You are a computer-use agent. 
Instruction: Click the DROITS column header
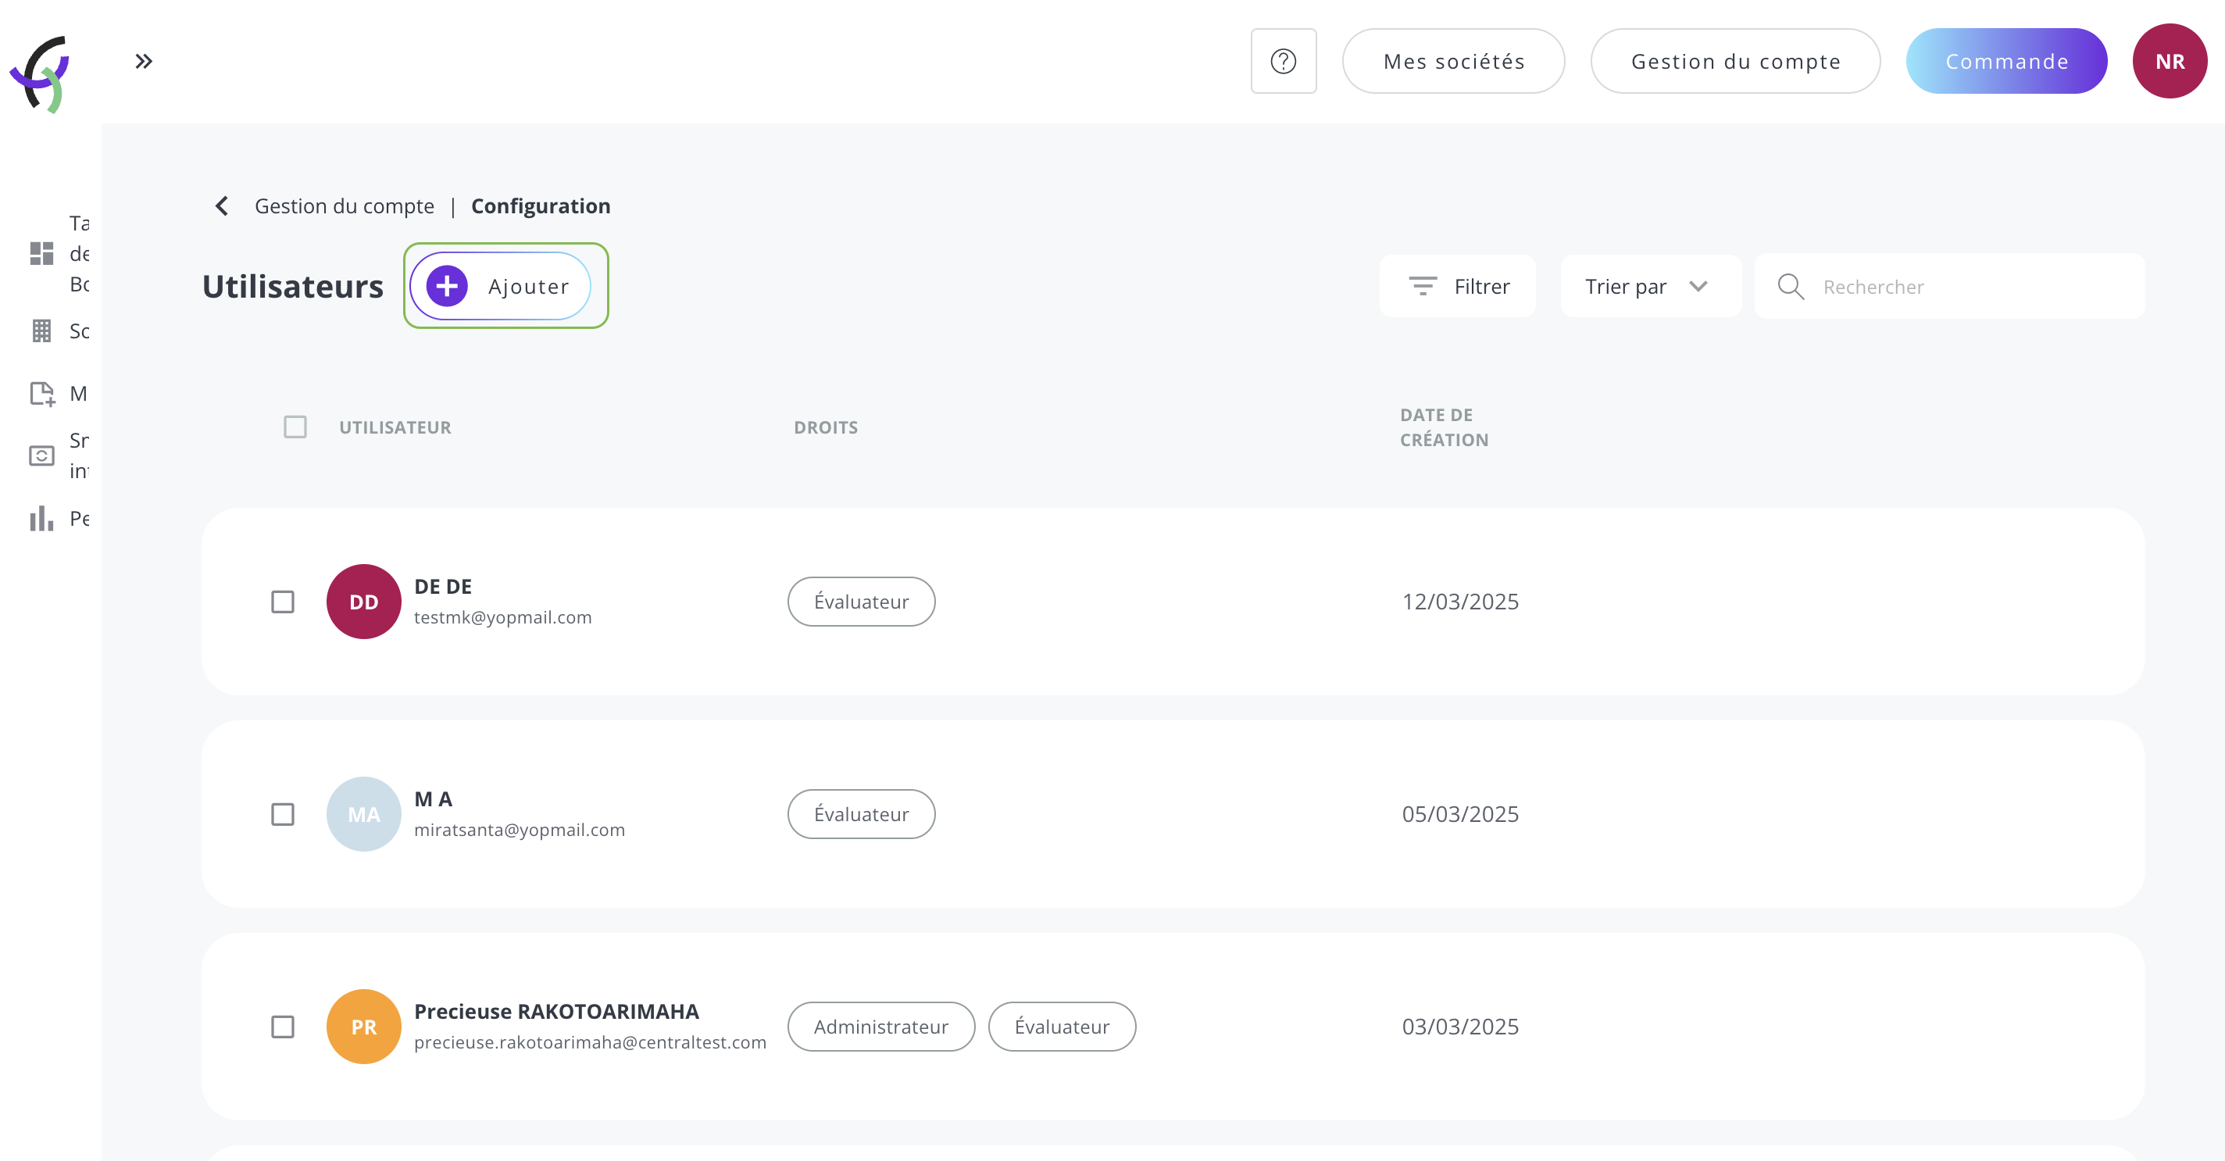(826, 427)
